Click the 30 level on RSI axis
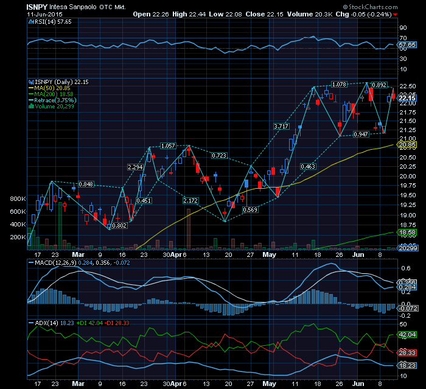Viewport: 426px width, 389px height. (403, 58)
